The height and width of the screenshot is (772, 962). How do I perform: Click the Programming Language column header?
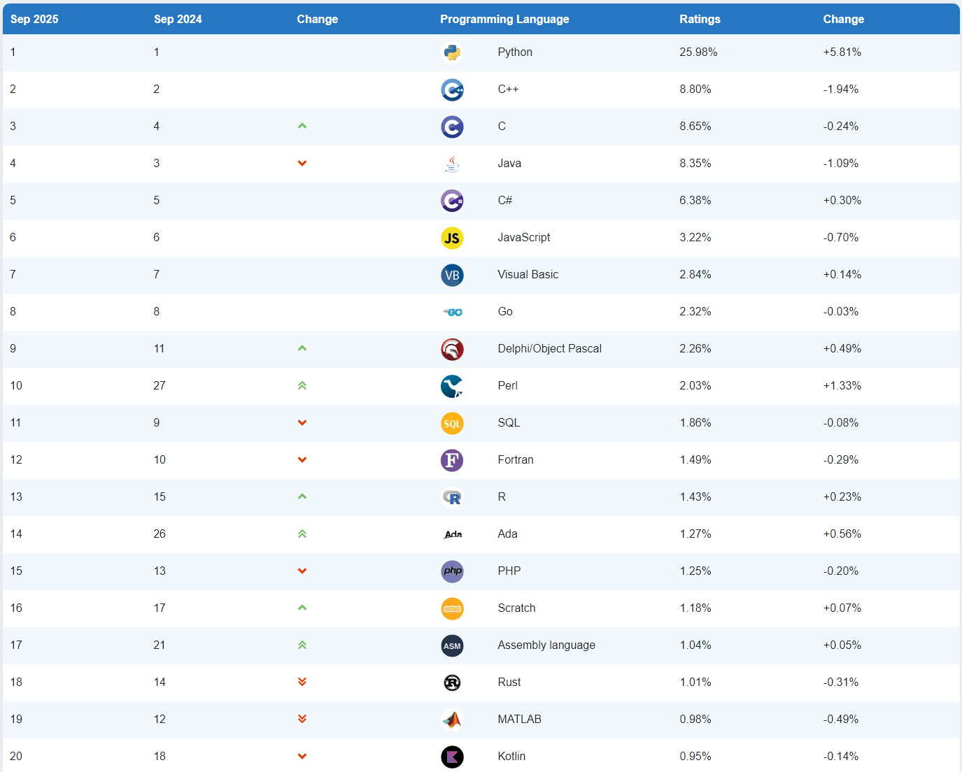(x=504, y=19)
